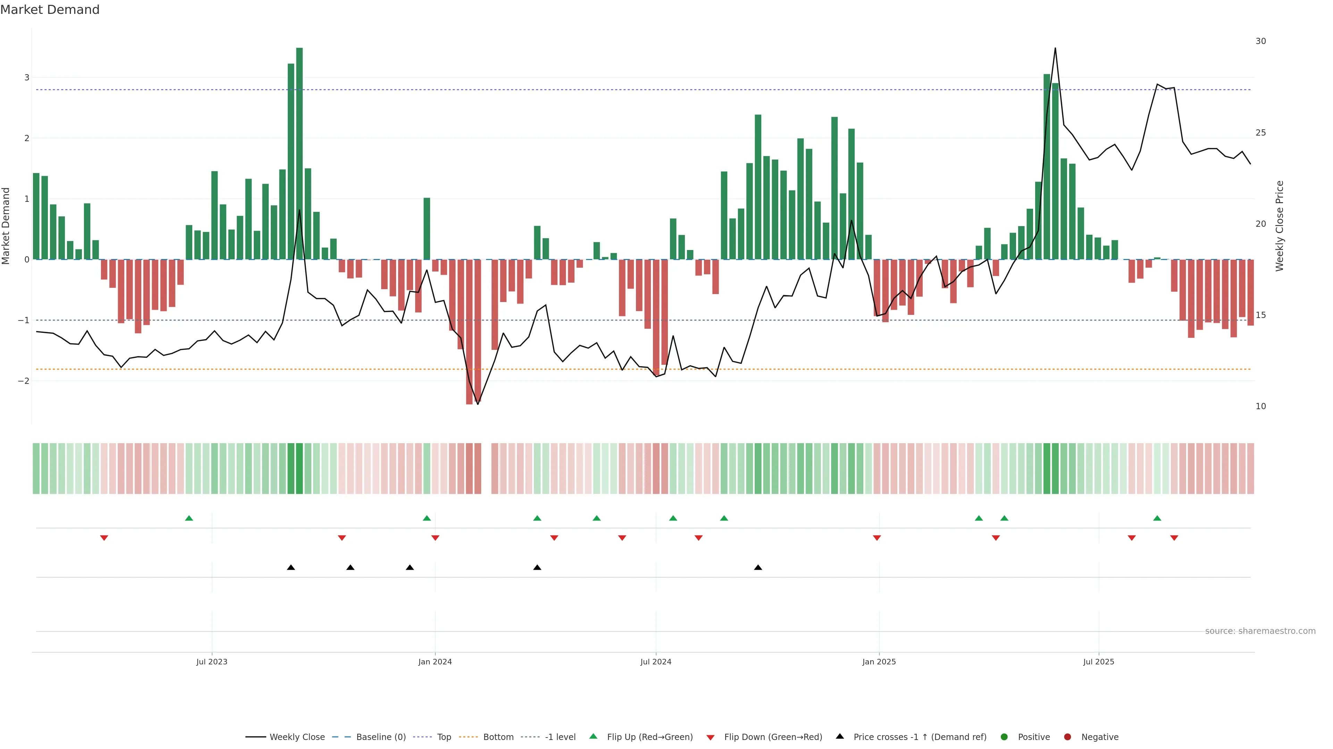Click the Market Demand chart title

[x=50, y=10]
